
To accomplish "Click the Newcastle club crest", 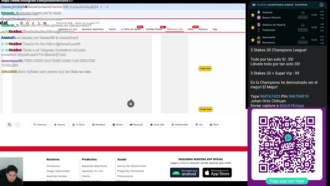I will 259,37.
